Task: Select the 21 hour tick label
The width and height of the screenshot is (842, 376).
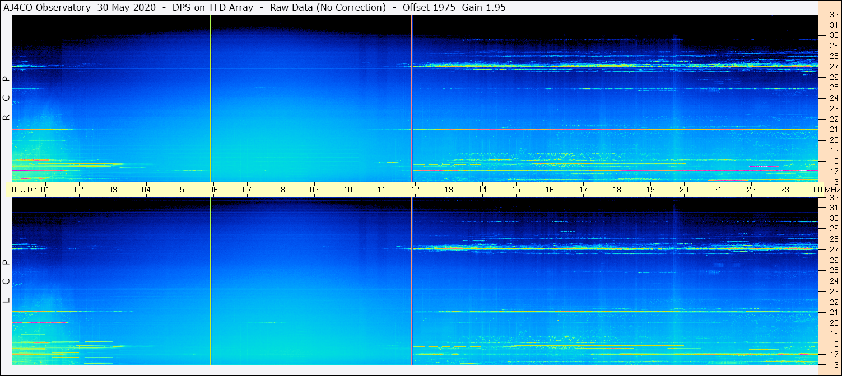Action: pos(718,190)
